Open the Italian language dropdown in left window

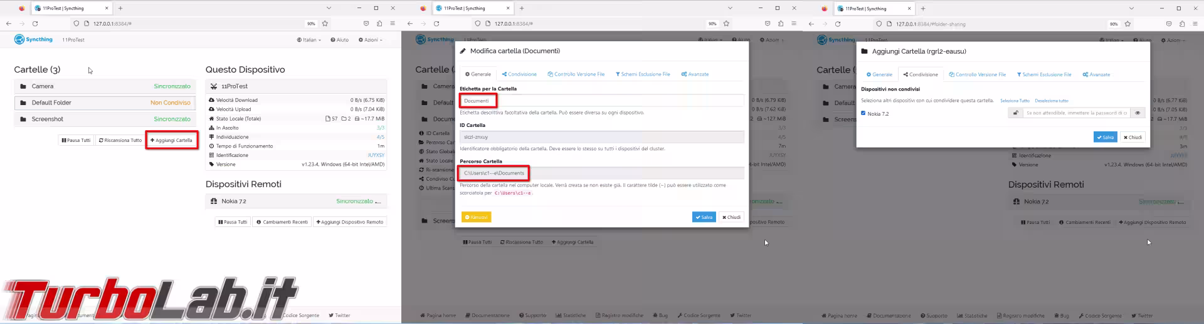pyautogui.click(x=309, y=40)
